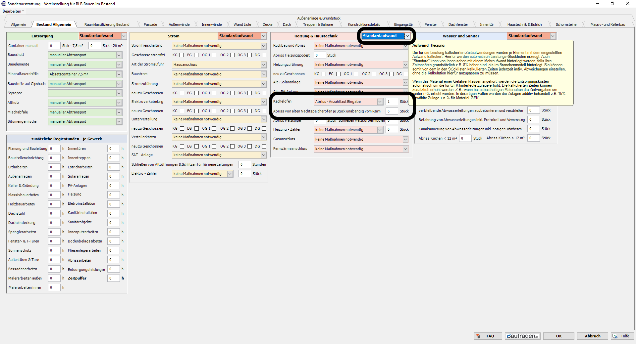Image resolution: width=636 pixels, height=344 pixels.
Task: Expand the Gasanschluss dropdown
Action: pos(405,140)
